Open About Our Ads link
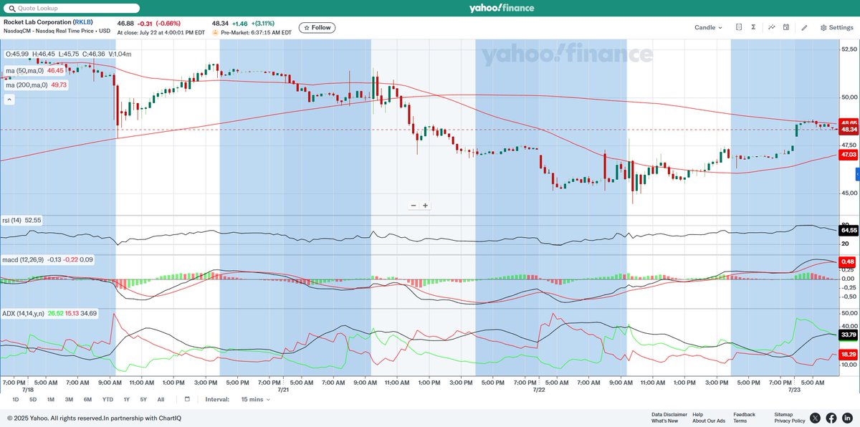 [709, 421]
